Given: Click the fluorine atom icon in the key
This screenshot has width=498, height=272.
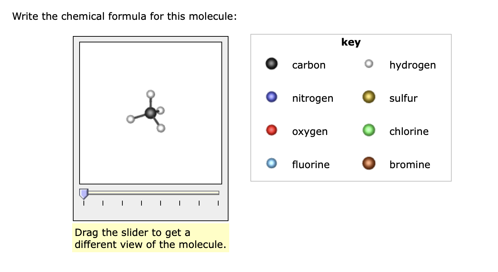Looking at the screenshot, I should [271, 164].
